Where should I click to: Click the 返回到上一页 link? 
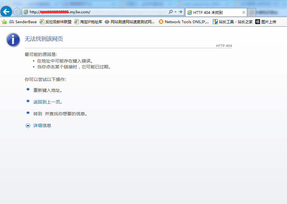[x=48, y=102]
